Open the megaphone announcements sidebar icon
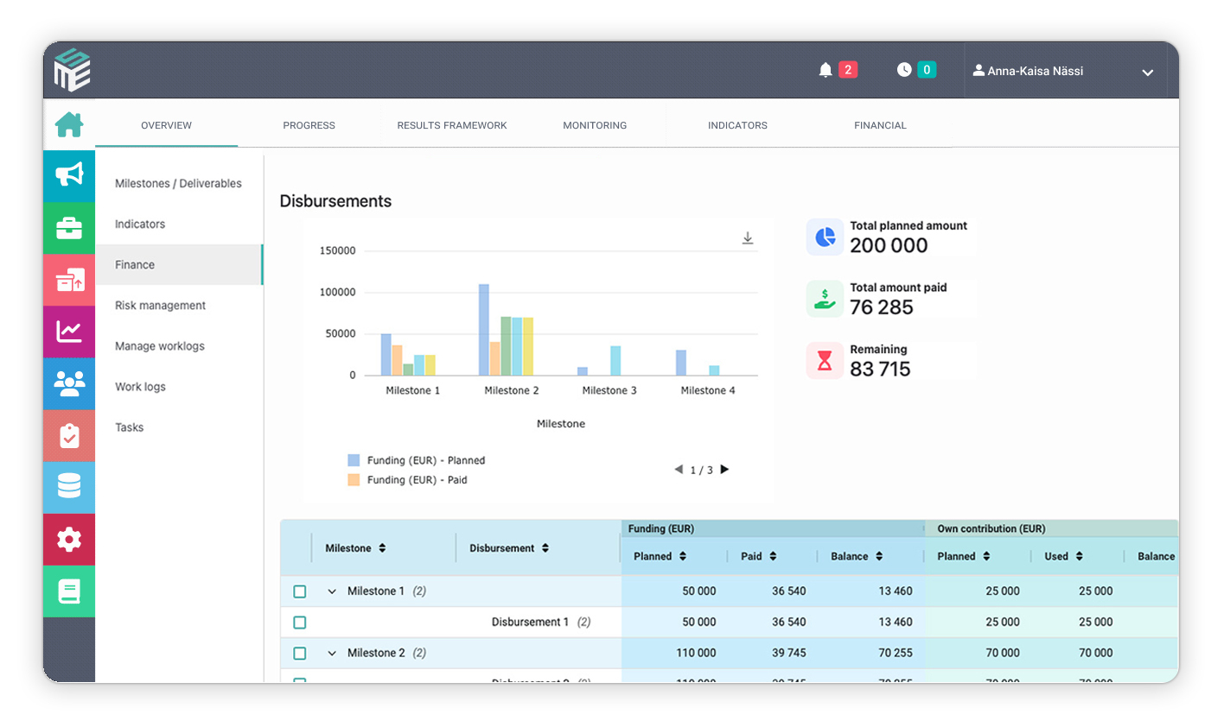Screen dimensions: 1224x727 click(x=69, y=175)
